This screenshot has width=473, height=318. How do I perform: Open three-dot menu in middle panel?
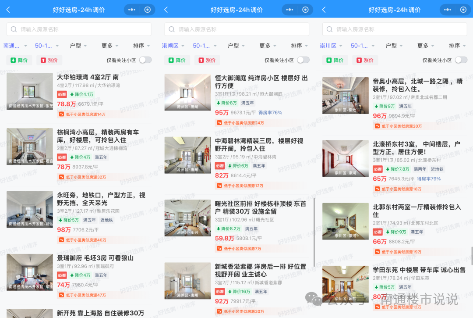click(x=289, y=10)
